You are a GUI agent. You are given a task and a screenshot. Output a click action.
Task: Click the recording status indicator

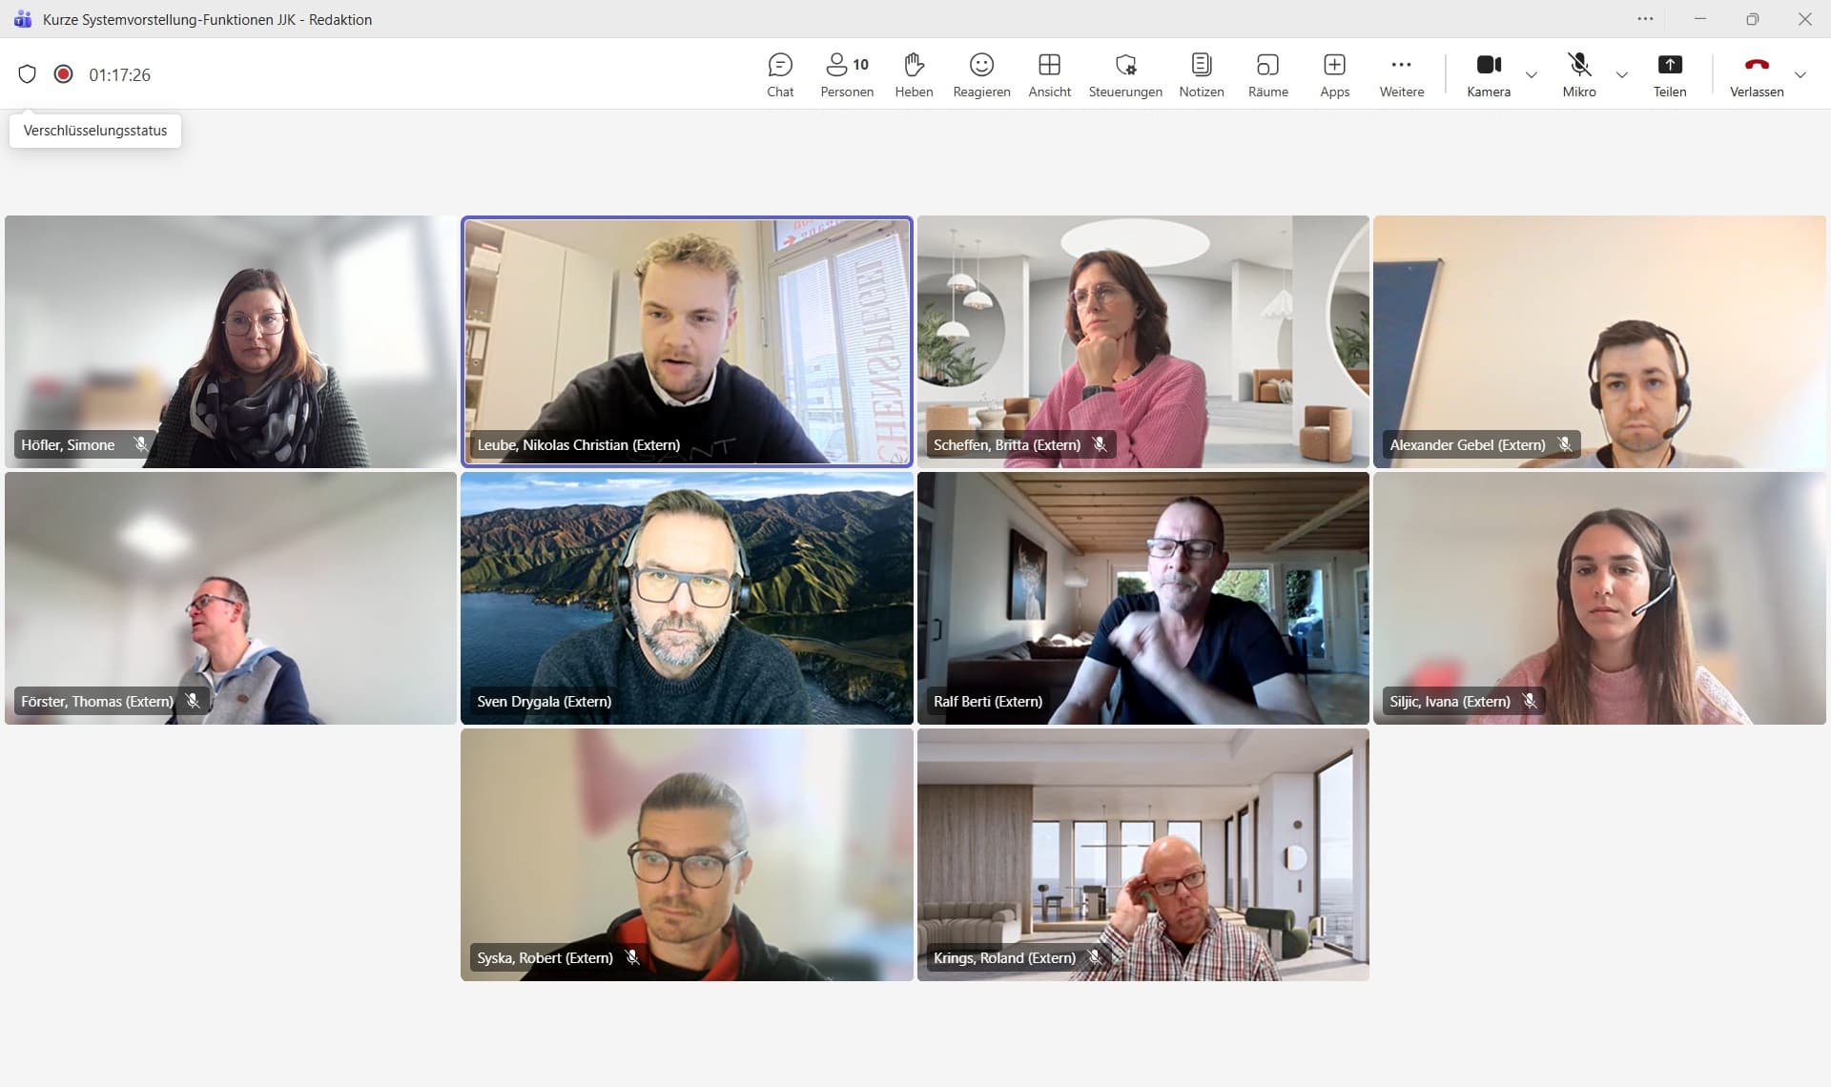63,74
